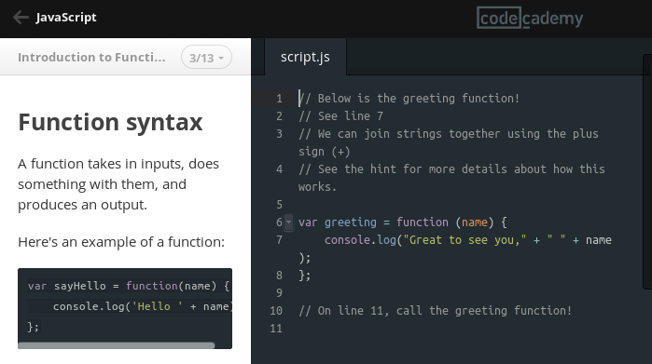Click 'var sayHello = function(name) {' in the example
This screenshot has width=652, height=364.
click(x=129, y=286)
